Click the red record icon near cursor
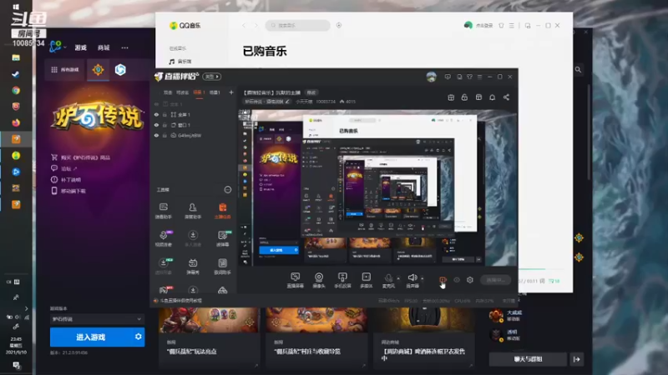This screenshot has height=375, width=668. 443,280
